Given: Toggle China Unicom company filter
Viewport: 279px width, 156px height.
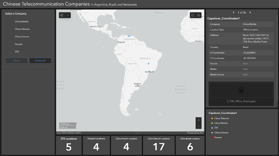Looking at the screenshot, I should (x=22, y=37).
